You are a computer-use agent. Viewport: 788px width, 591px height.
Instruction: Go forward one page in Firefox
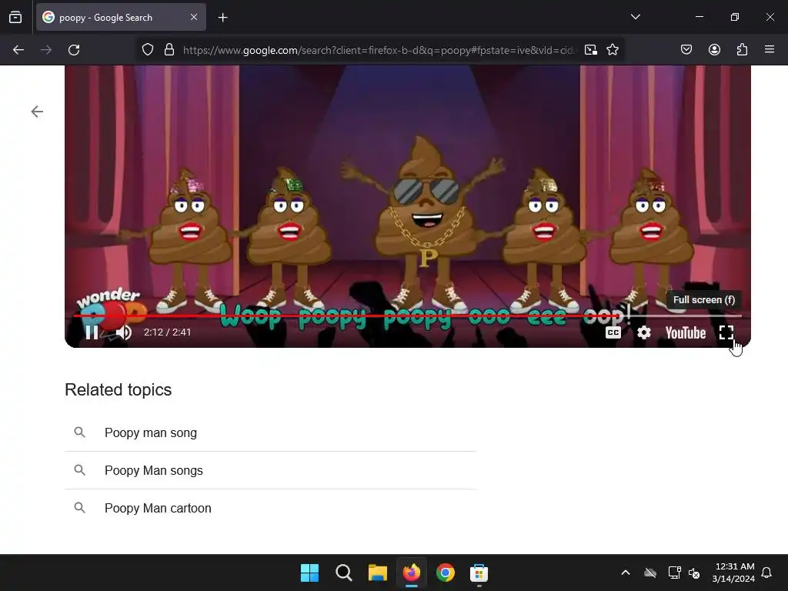pyautogui.click(x=46, y=50)
